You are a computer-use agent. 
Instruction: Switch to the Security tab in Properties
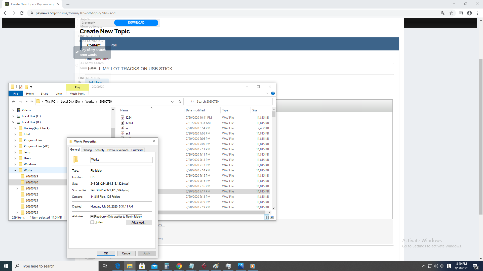click(x=99, y=150)
